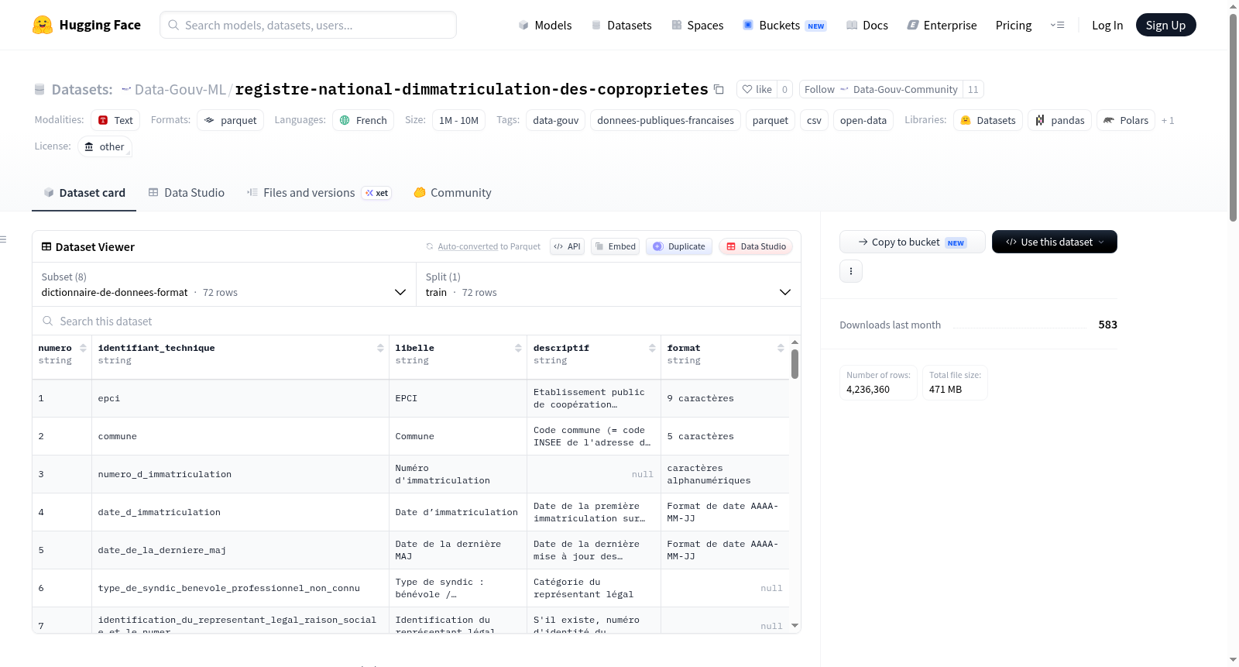Open the Auto-converted to Parquet link
The image size is (1239, 667).
(468, 246)
